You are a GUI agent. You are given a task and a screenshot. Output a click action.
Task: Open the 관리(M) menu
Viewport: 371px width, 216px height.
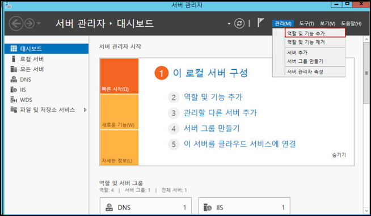click(283, 24)
